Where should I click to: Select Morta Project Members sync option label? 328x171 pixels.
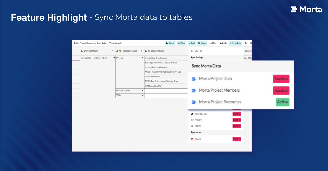point(219,90)
